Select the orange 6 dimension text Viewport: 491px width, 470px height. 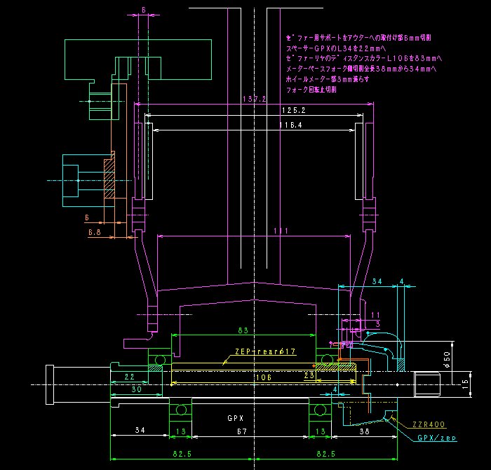coord(87,217)
